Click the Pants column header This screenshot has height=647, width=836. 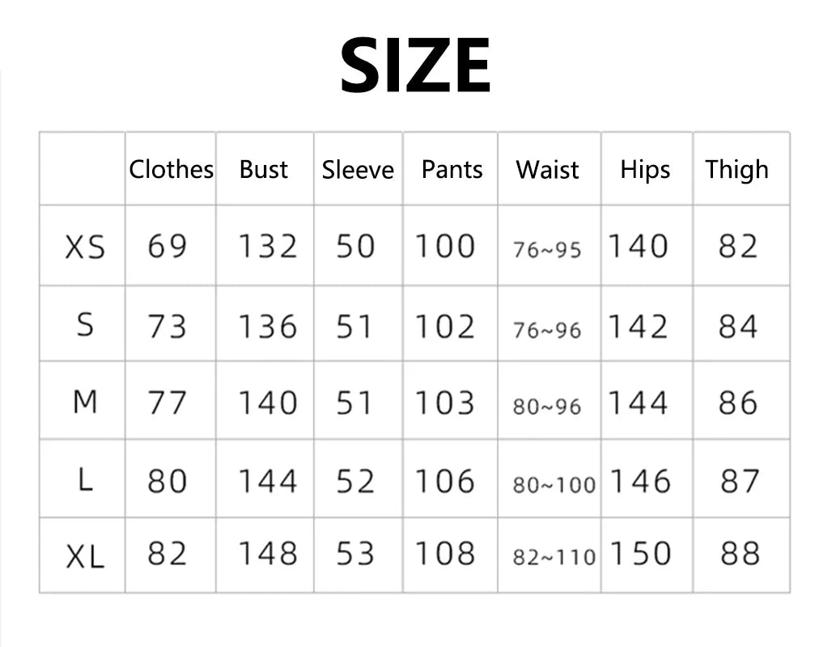pos(452,170)
